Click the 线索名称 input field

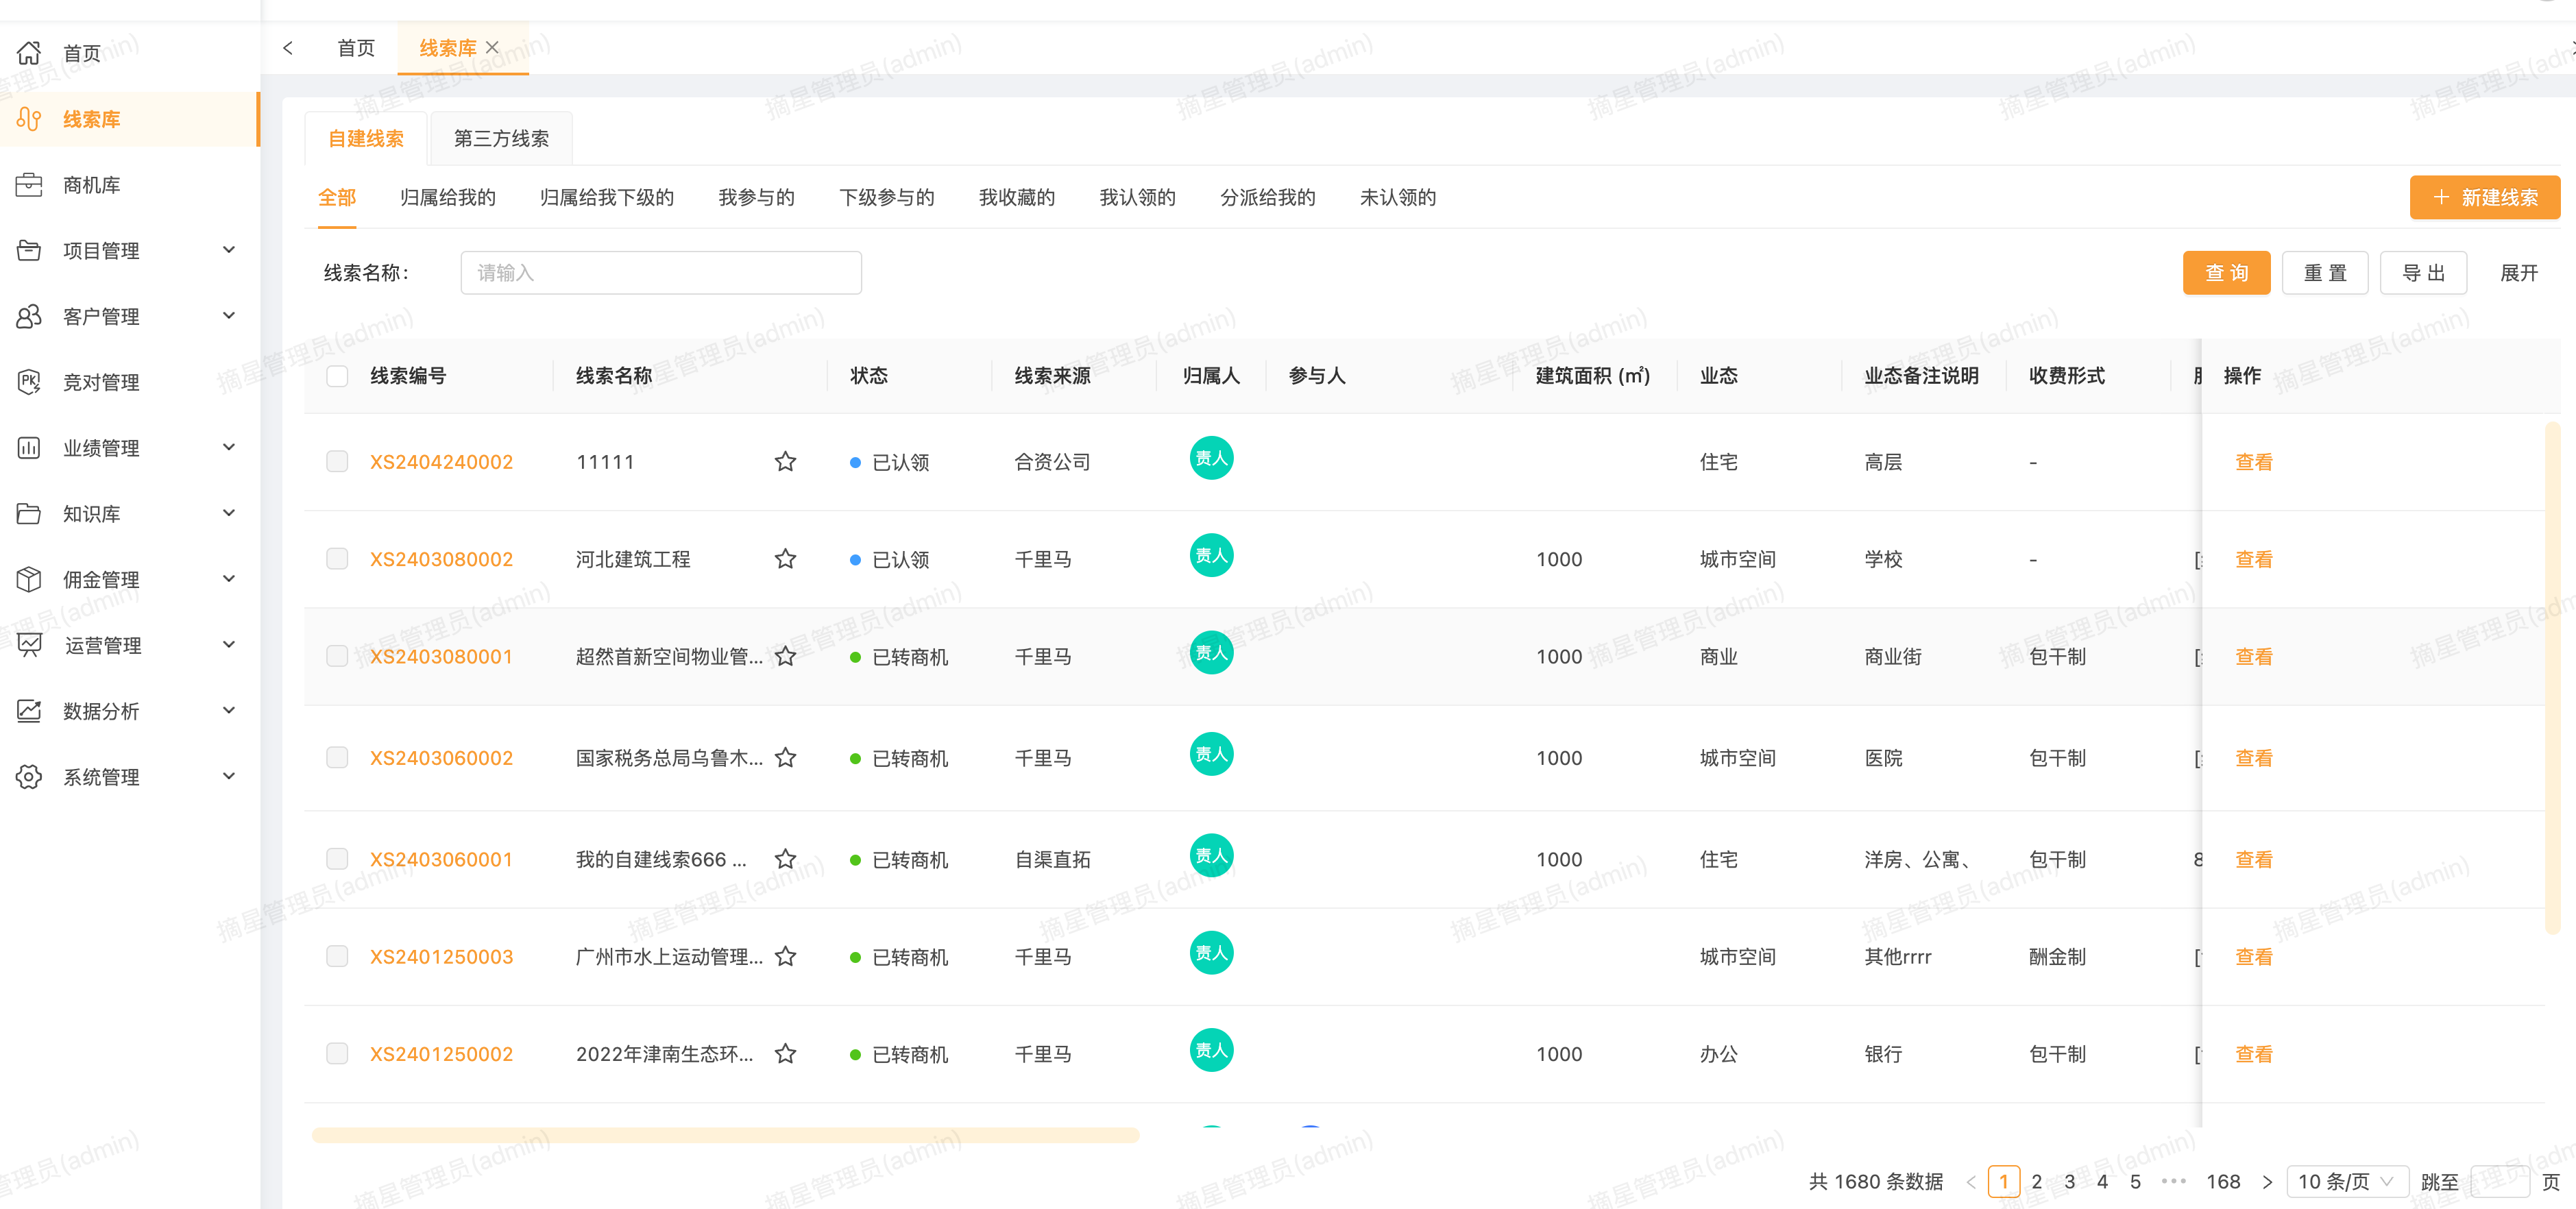click(x=661, y=273)
